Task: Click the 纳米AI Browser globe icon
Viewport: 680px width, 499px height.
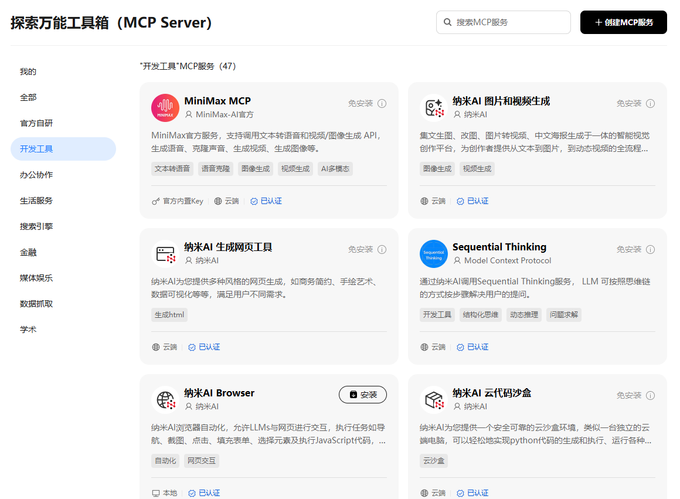Action: [x=165, y=400]
